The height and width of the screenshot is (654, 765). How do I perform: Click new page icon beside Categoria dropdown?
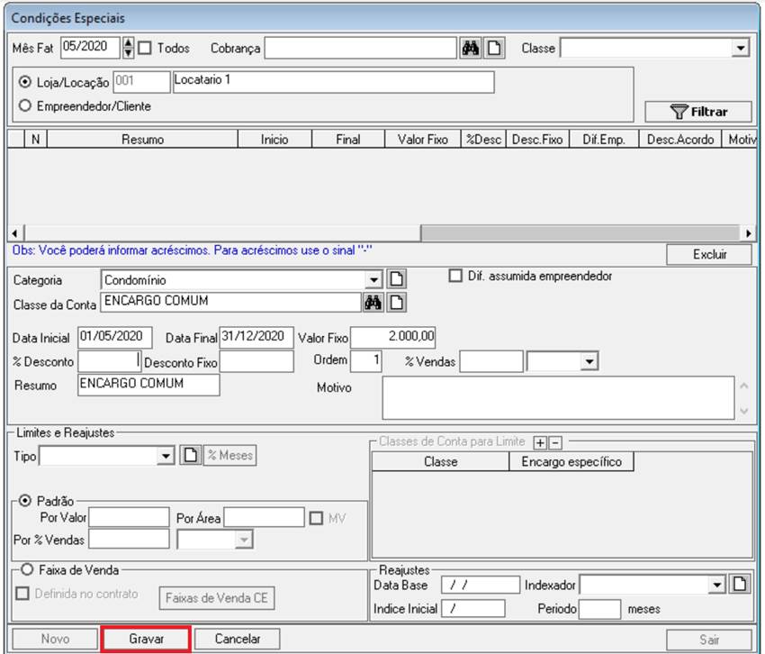397,279
